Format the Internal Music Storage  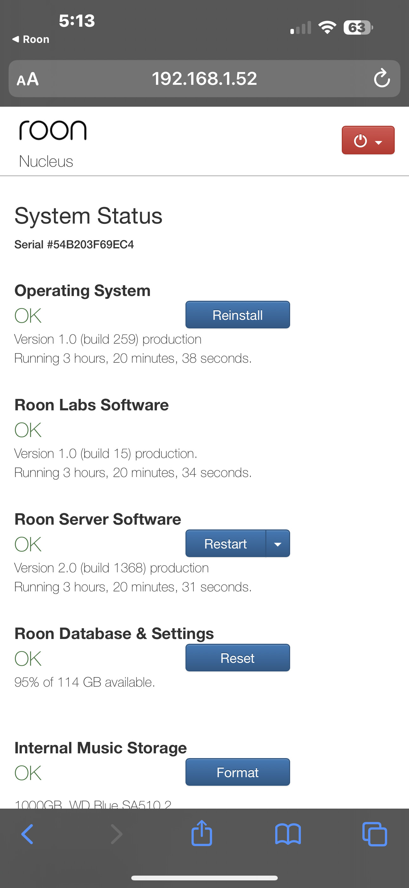[x=237, y=772]
